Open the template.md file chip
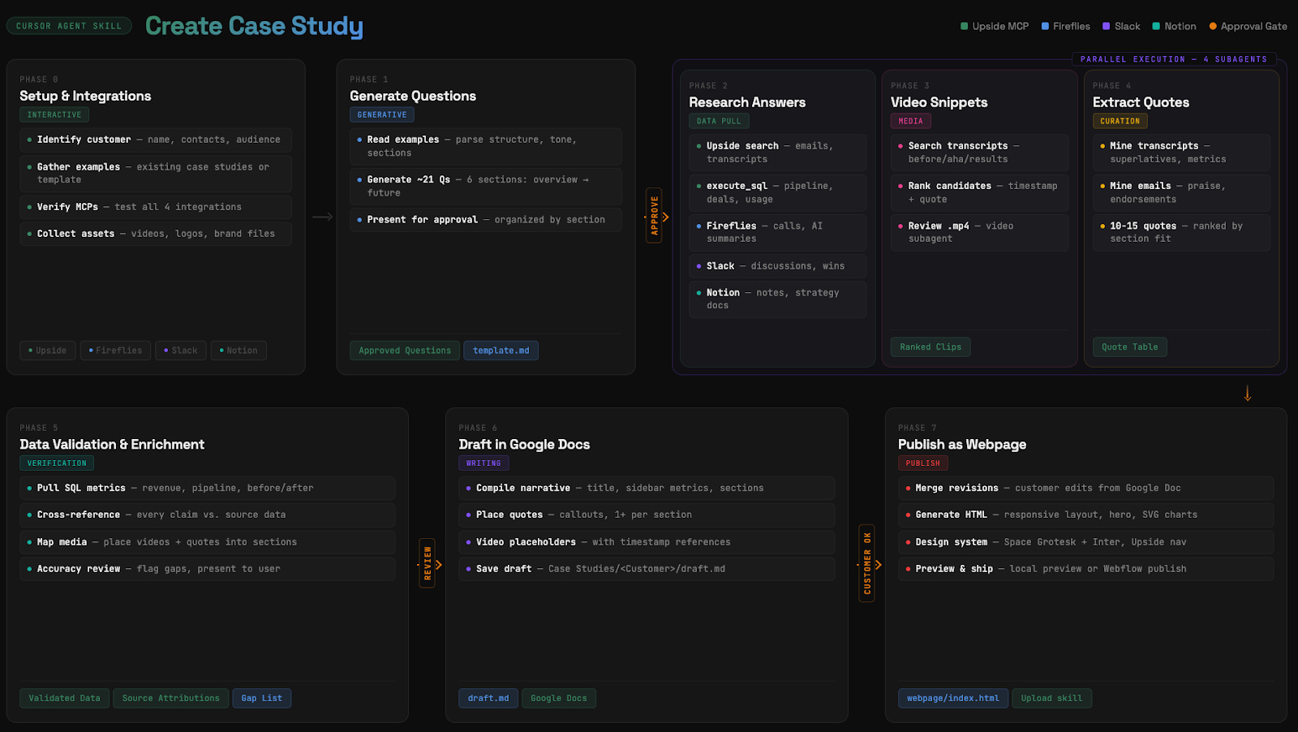 point(501,350)
